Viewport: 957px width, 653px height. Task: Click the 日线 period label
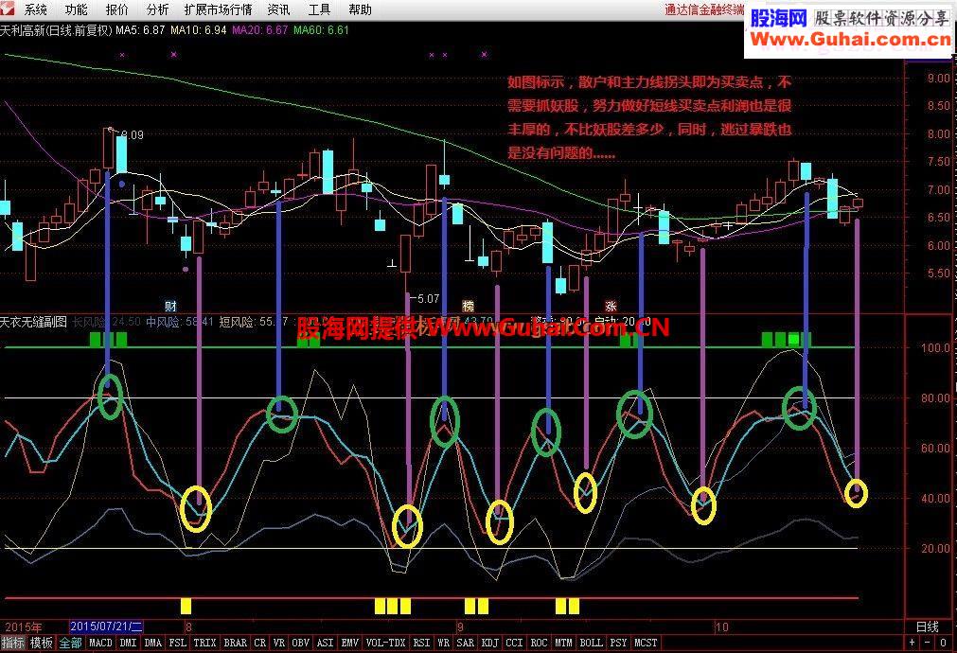click(x=927, y=627)
